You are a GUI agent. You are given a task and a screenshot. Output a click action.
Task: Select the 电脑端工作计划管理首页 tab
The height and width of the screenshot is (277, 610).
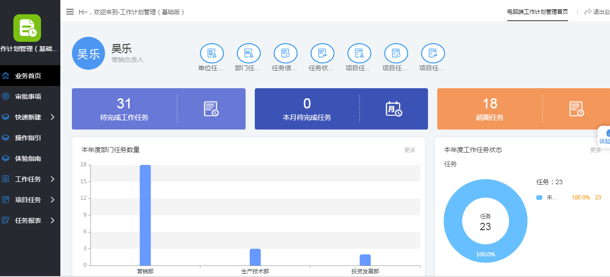(x=537, y=12)
